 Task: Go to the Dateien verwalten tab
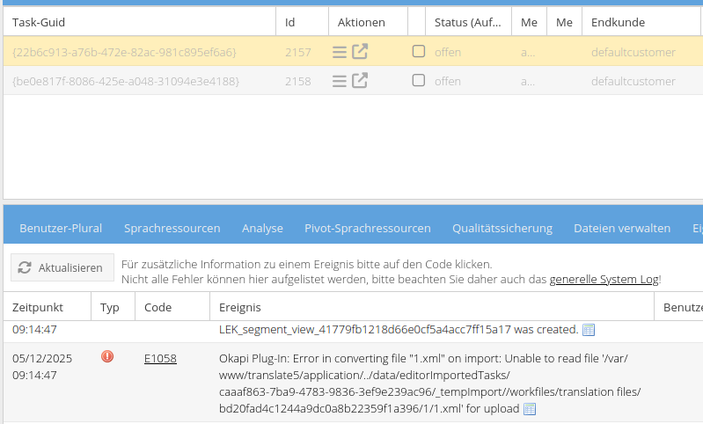(621, 228)
